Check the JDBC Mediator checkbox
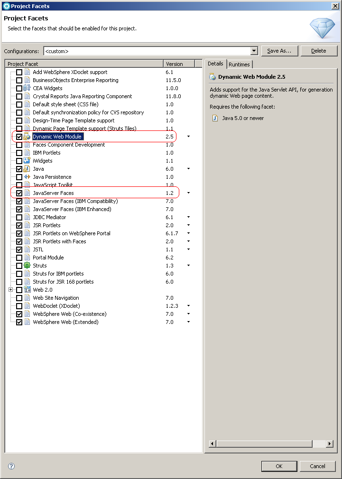This screenshot has height=479, width=342. (19, 217)
